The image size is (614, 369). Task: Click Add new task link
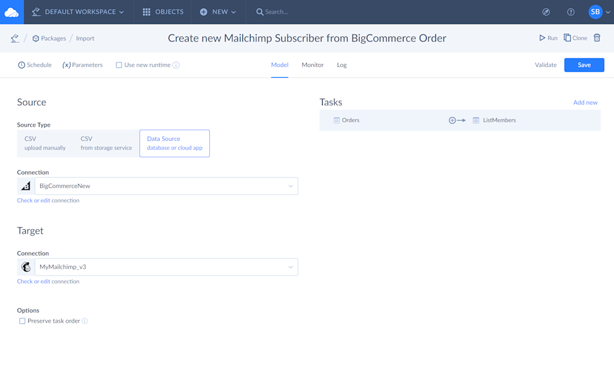[x=585, y=103]
